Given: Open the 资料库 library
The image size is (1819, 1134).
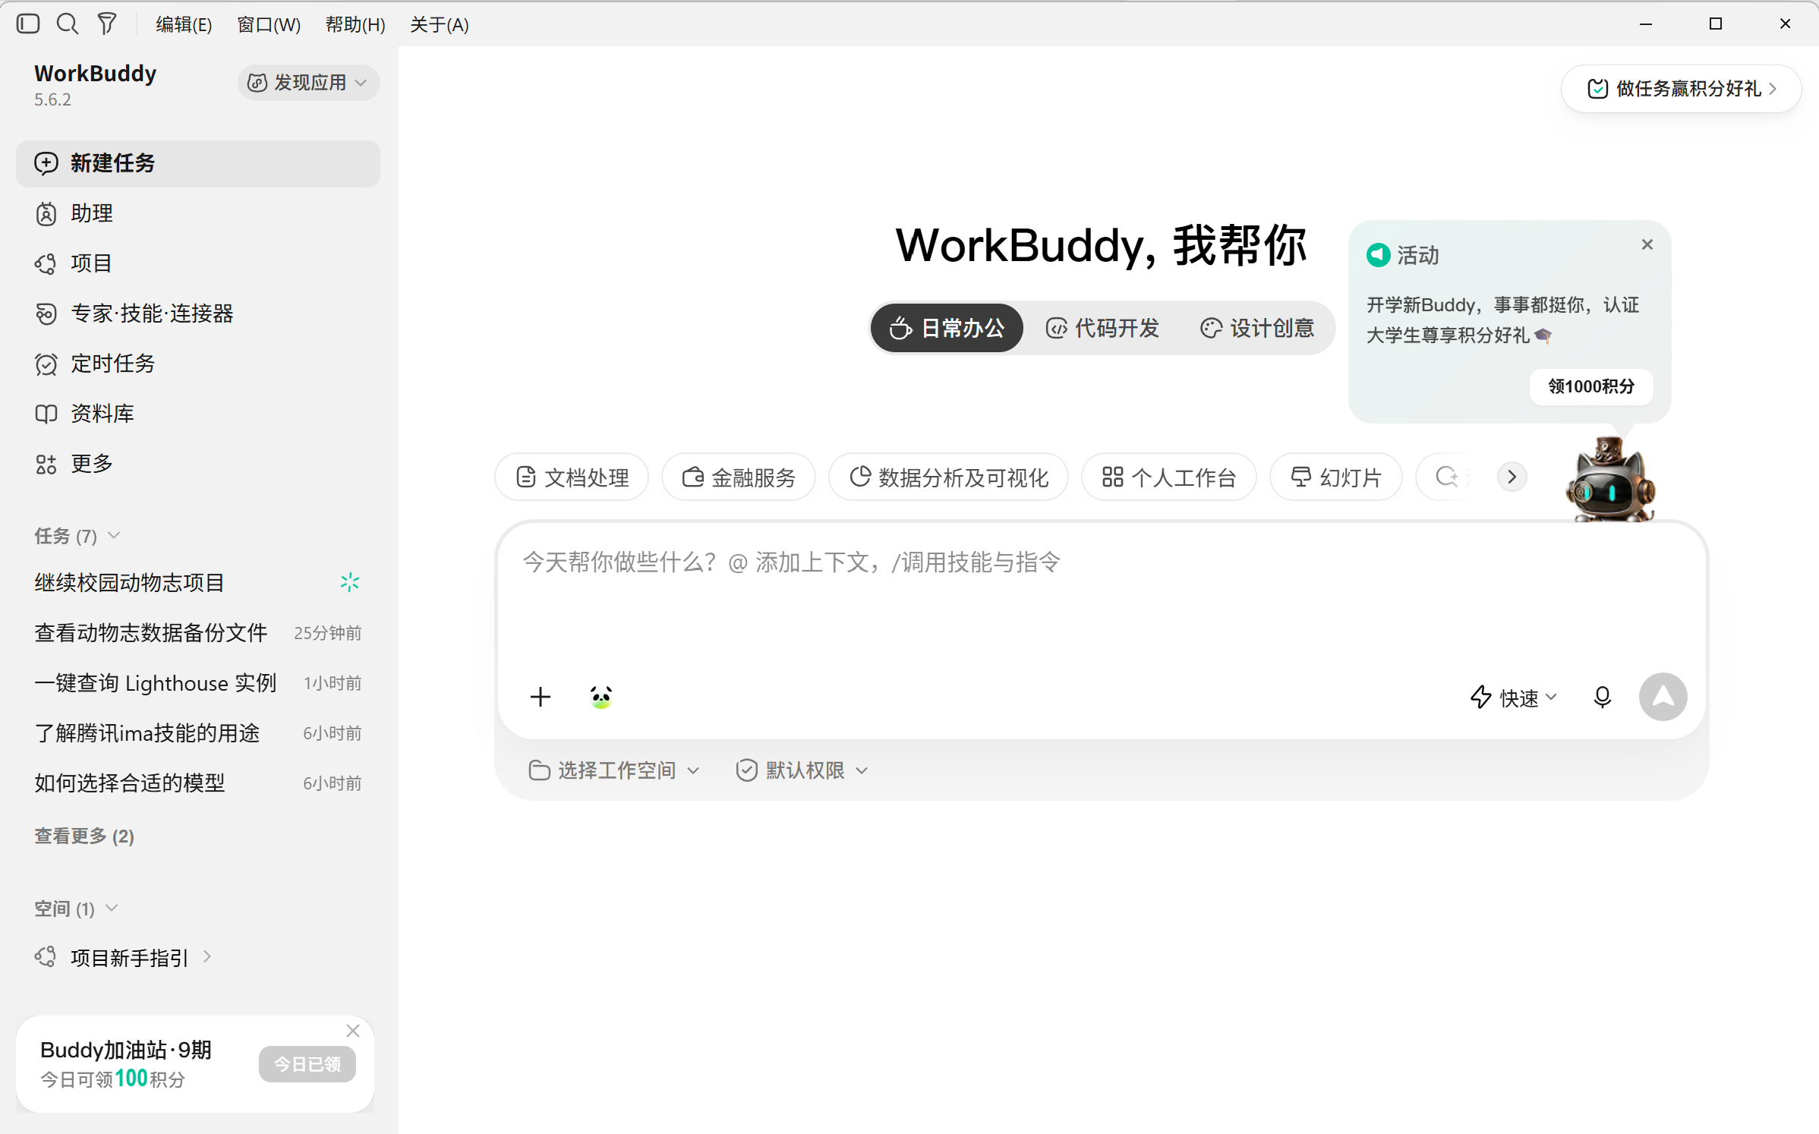Looking at the screenshot, I should [x=197, y=414].
